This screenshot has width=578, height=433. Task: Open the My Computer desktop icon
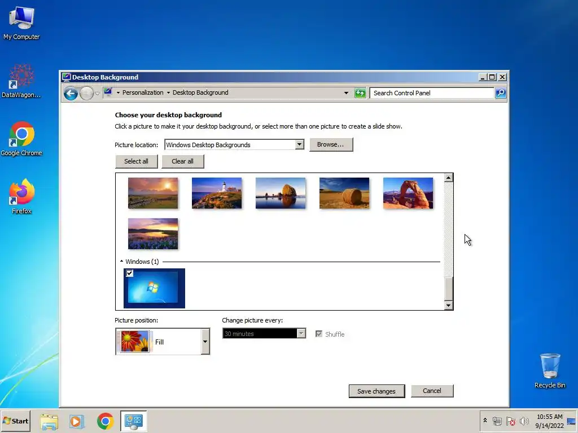point(21,24)
